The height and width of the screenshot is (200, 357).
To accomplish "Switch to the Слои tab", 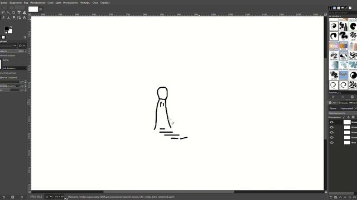I will (332, 103).
